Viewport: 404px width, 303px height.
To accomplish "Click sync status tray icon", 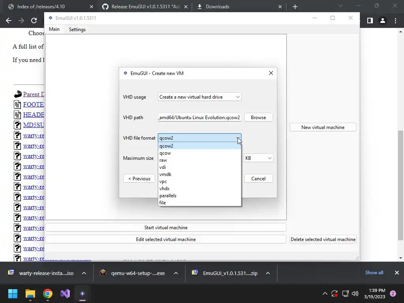I will [335, 294].
